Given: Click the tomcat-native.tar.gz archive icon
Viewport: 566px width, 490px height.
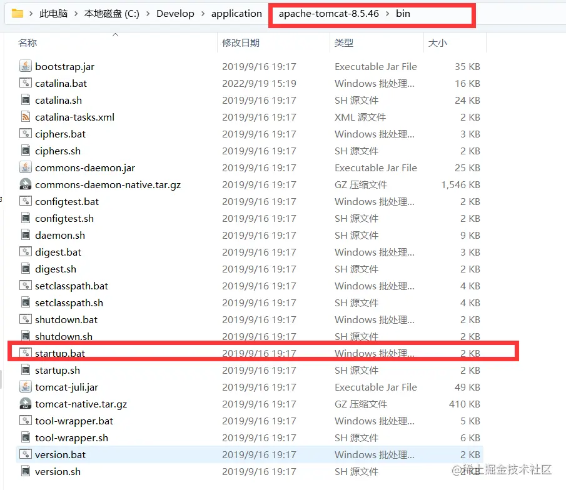Looking at the screenshot, I should (x=25, y=404).
